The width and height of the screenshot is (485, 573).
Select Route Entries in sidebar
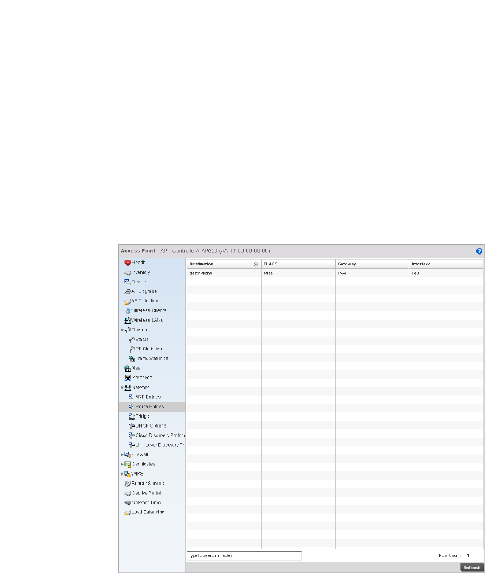(152, 407)
